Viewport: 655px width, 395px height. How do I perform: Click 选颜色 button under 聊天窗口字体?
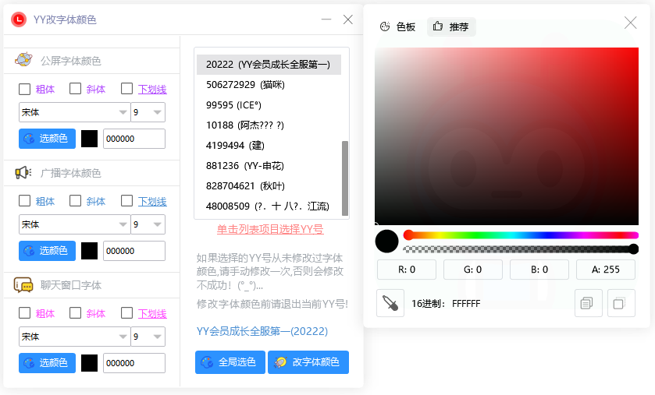(x=47, y=362)
